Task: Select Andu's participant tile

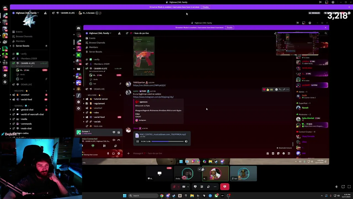Action: click(x=188, y=174)
